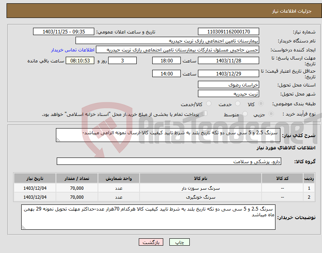The width and height of the screenshot is (322, 253).
Task: Click the ردیف column header
Action: point(309,178)
